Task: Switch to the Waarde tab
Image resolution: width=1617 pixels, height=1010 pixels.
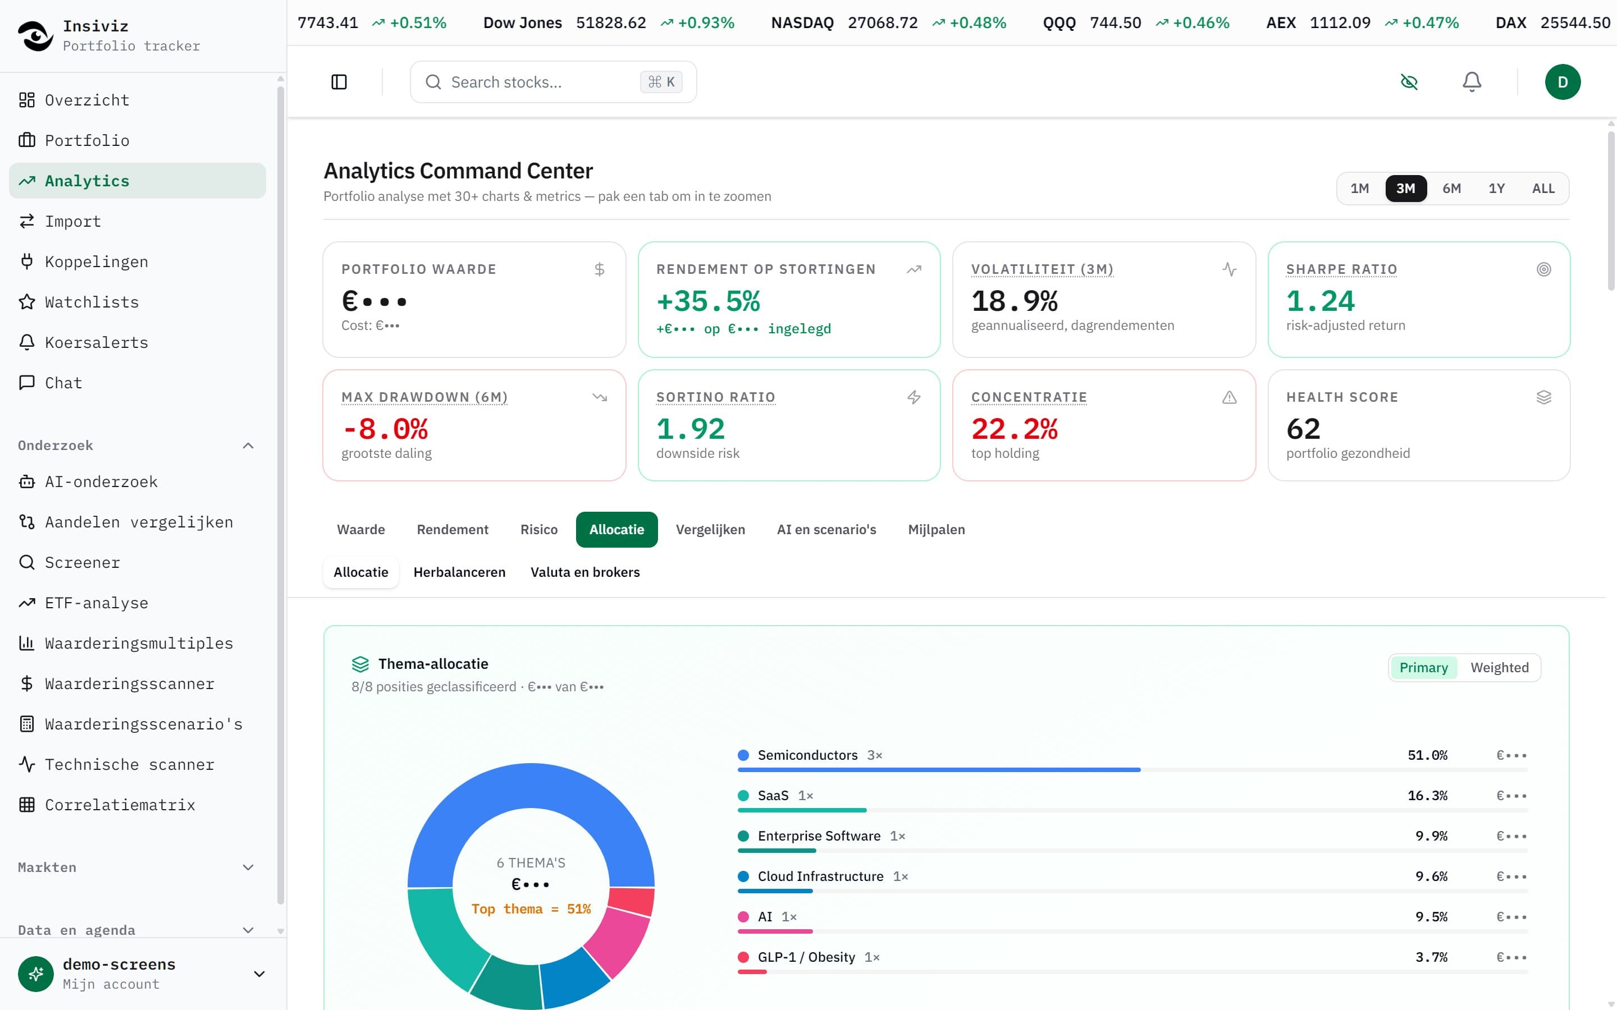Action: [361, 530]
